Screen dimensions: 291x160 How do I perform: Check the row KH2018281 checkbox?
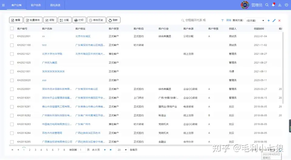coord(12,107)
